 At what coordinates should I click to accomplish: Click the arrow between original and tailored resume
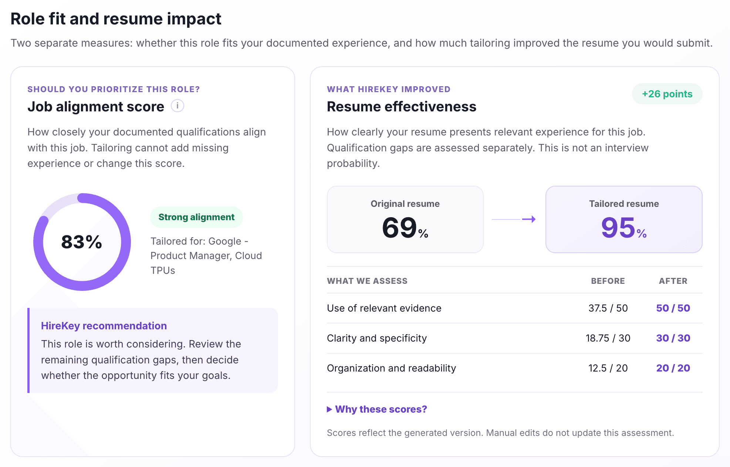(x=514, y=219)
